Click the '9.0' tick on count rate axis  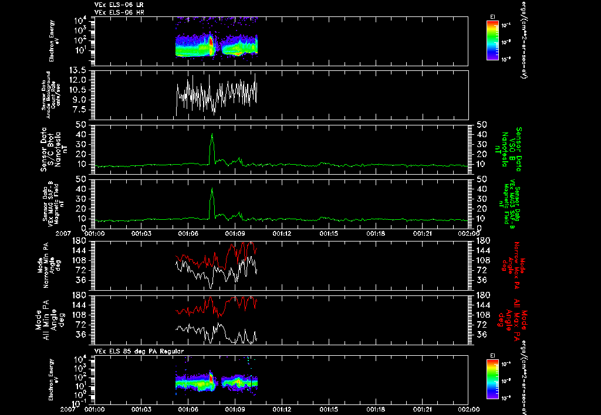click(79, 100)
